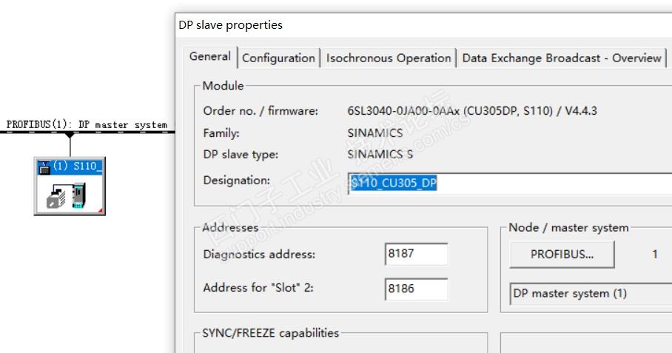
Task: Click PROFIBUS(1): DP master system label
Action: coord(87,124)
